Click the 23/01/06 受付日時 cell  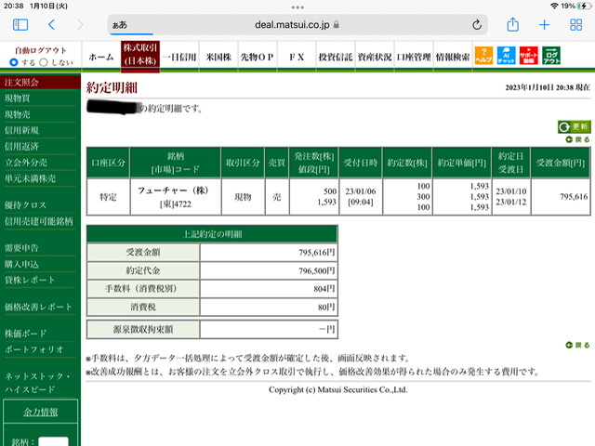pyautogui.click(x=361, y=196)
